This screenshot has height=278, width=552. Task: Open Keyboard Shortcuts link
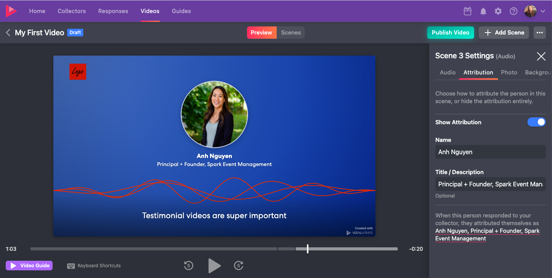pyautogui.click(x=99, y=266)
